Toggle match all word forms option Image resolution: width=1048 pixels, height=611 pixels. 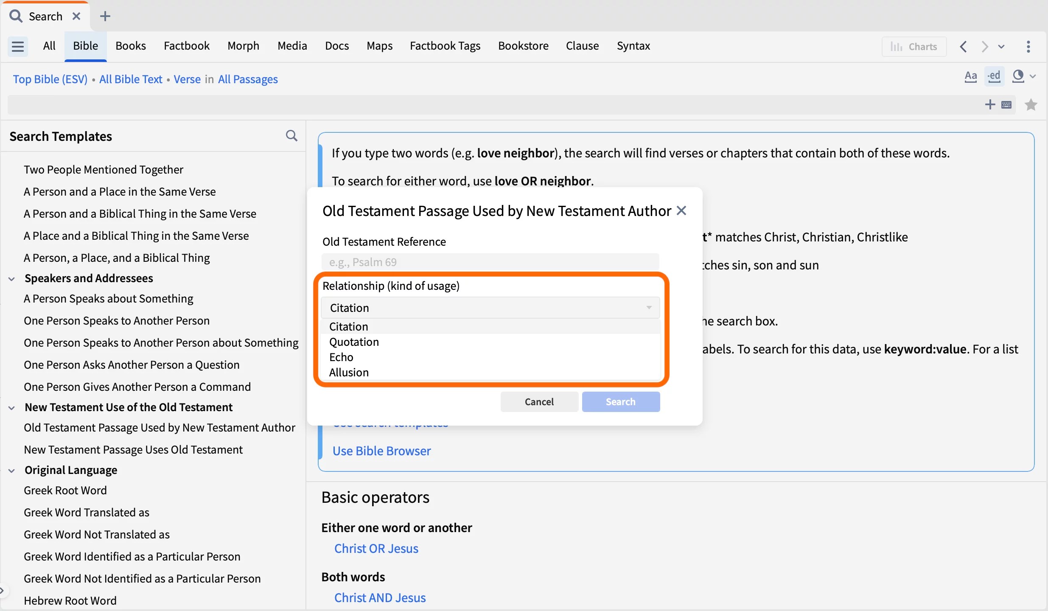(994, 77)
